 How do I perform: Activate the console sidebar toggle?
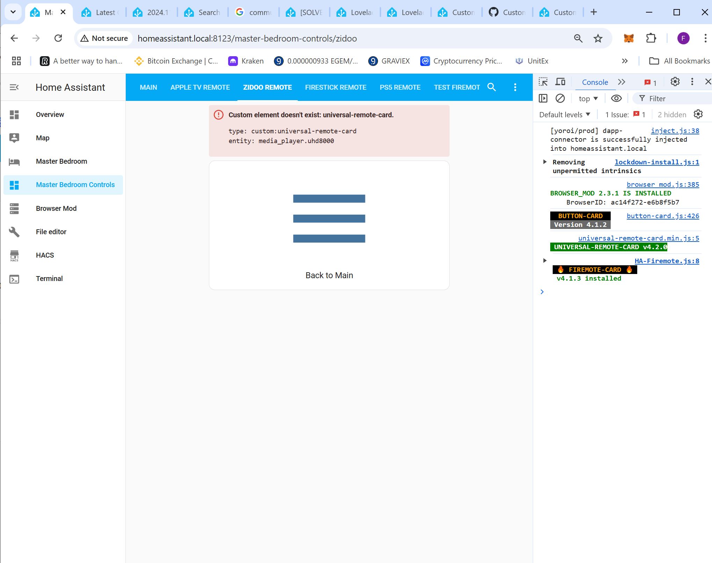pos(543,98)
